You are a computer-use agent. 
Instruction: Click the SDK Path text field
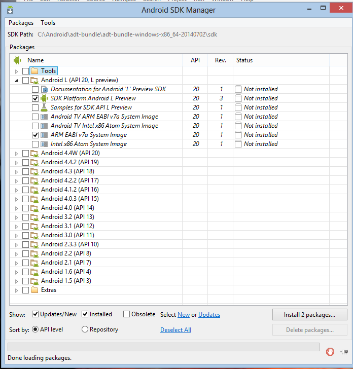[127, 34]
